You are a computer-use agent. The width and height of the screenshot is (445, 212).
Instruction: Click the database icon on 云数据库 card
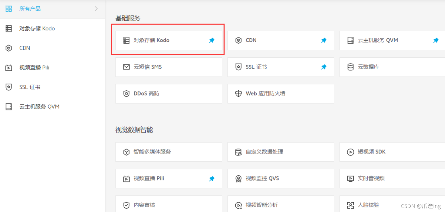point(351,67)
